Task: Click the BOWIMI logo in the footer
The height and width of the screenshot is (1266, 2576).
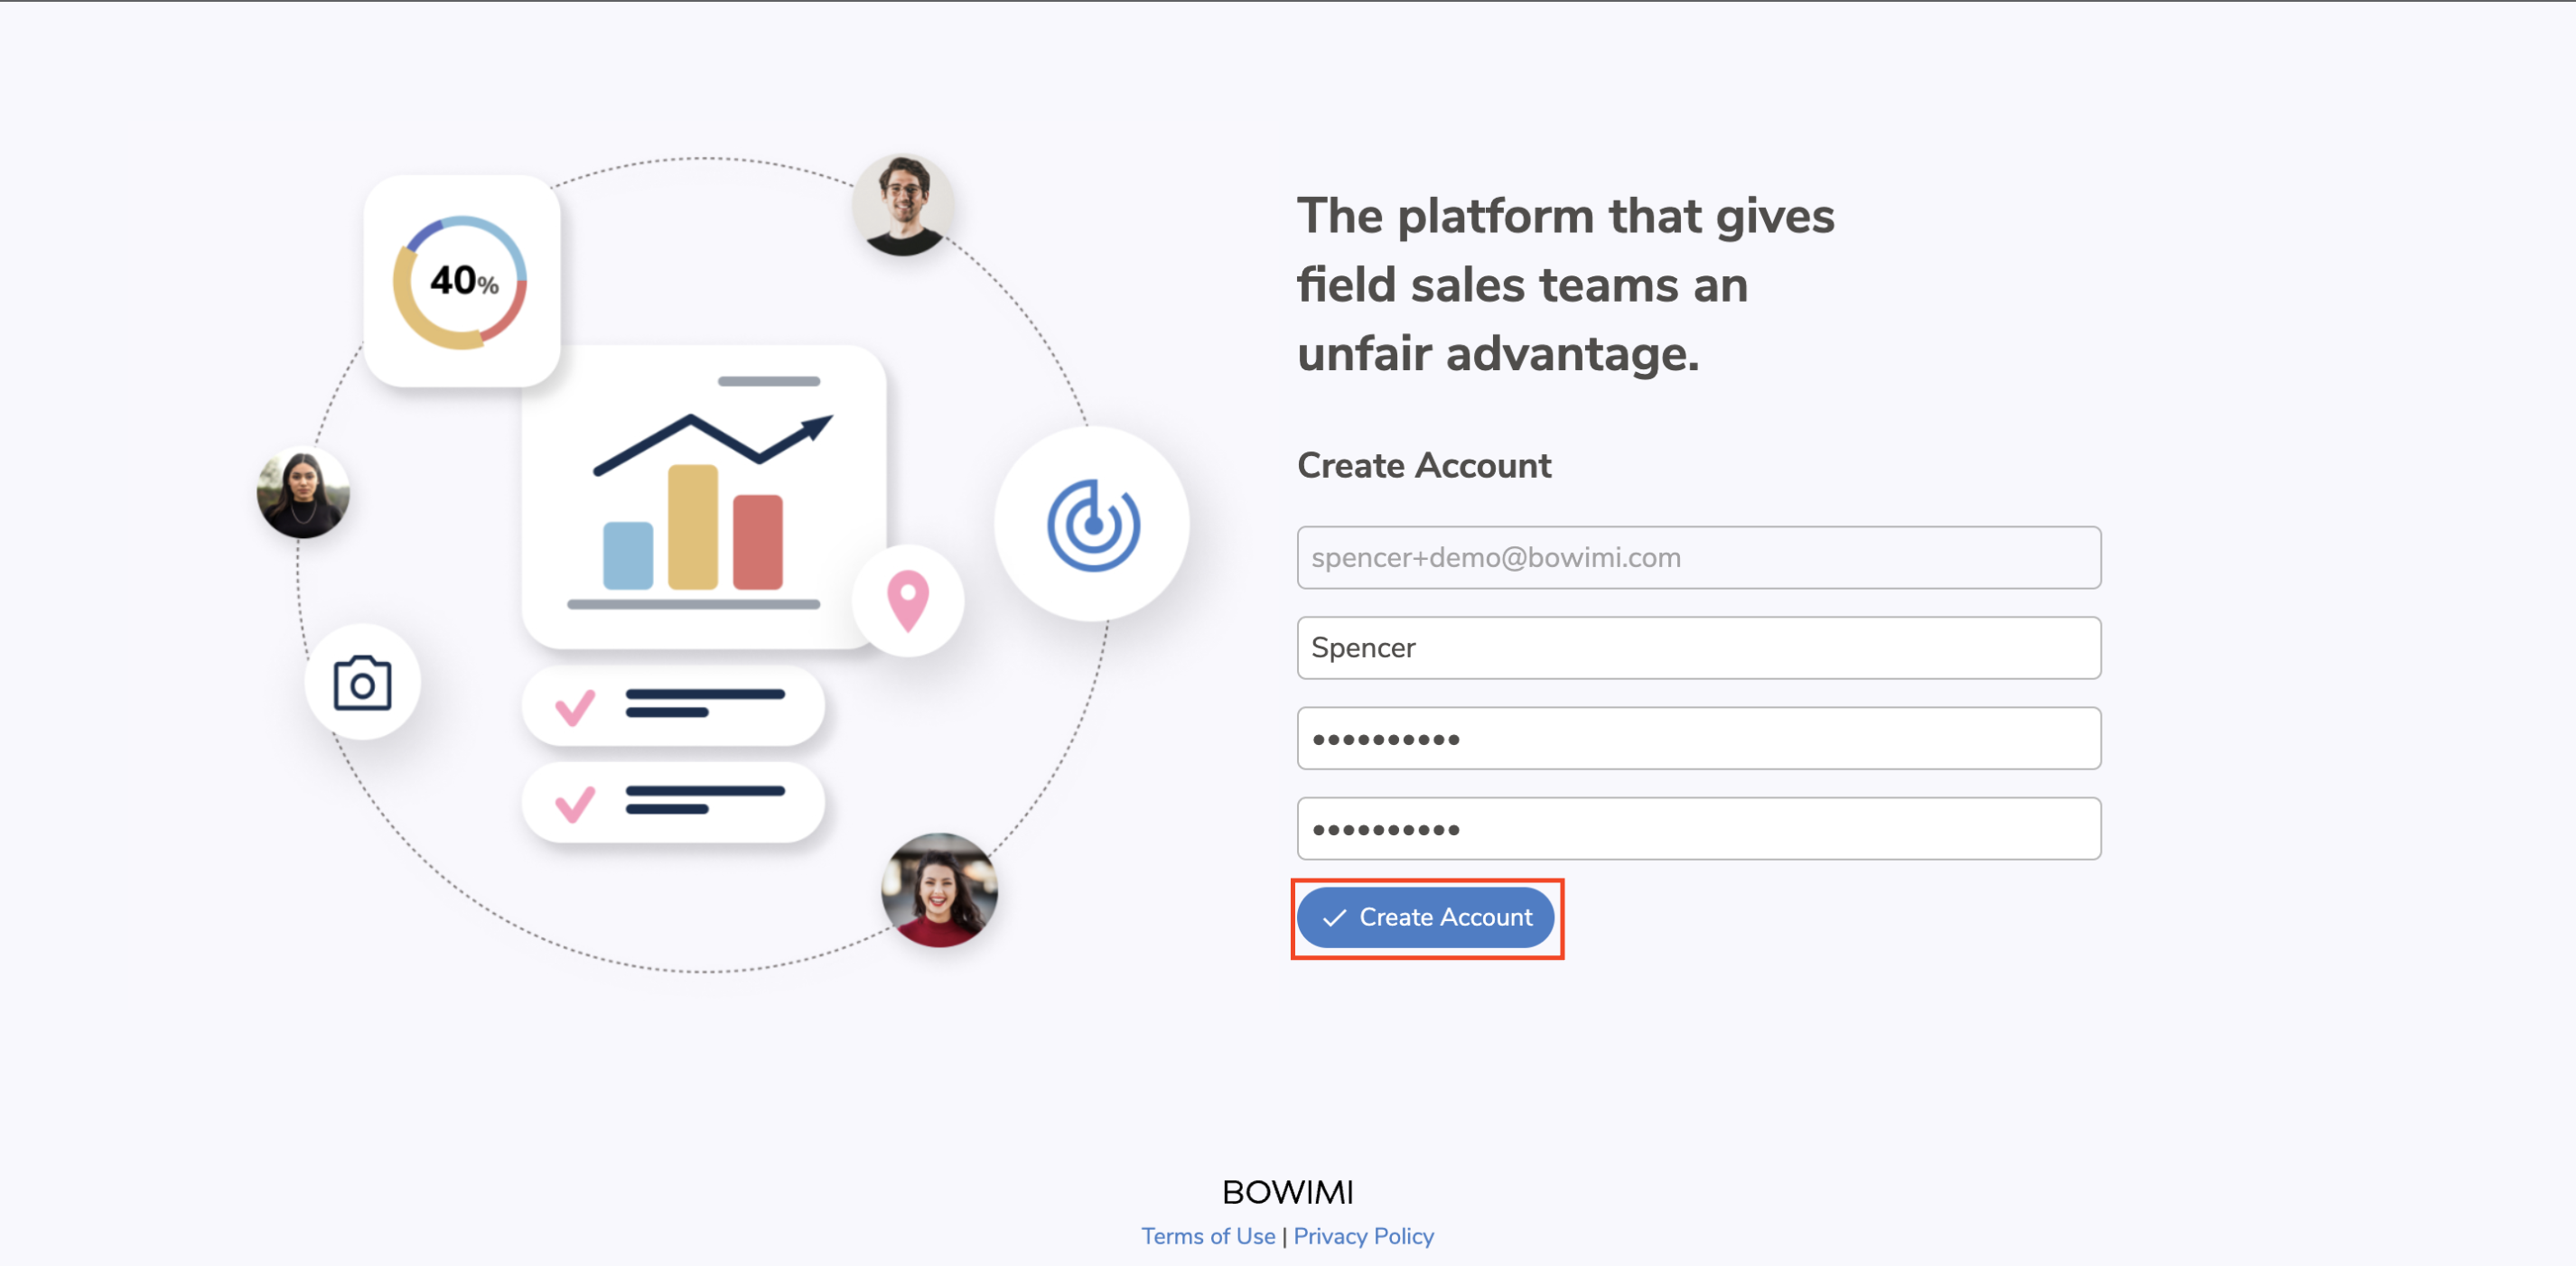Action: pyautogui.click(x=1287, y=1192)
